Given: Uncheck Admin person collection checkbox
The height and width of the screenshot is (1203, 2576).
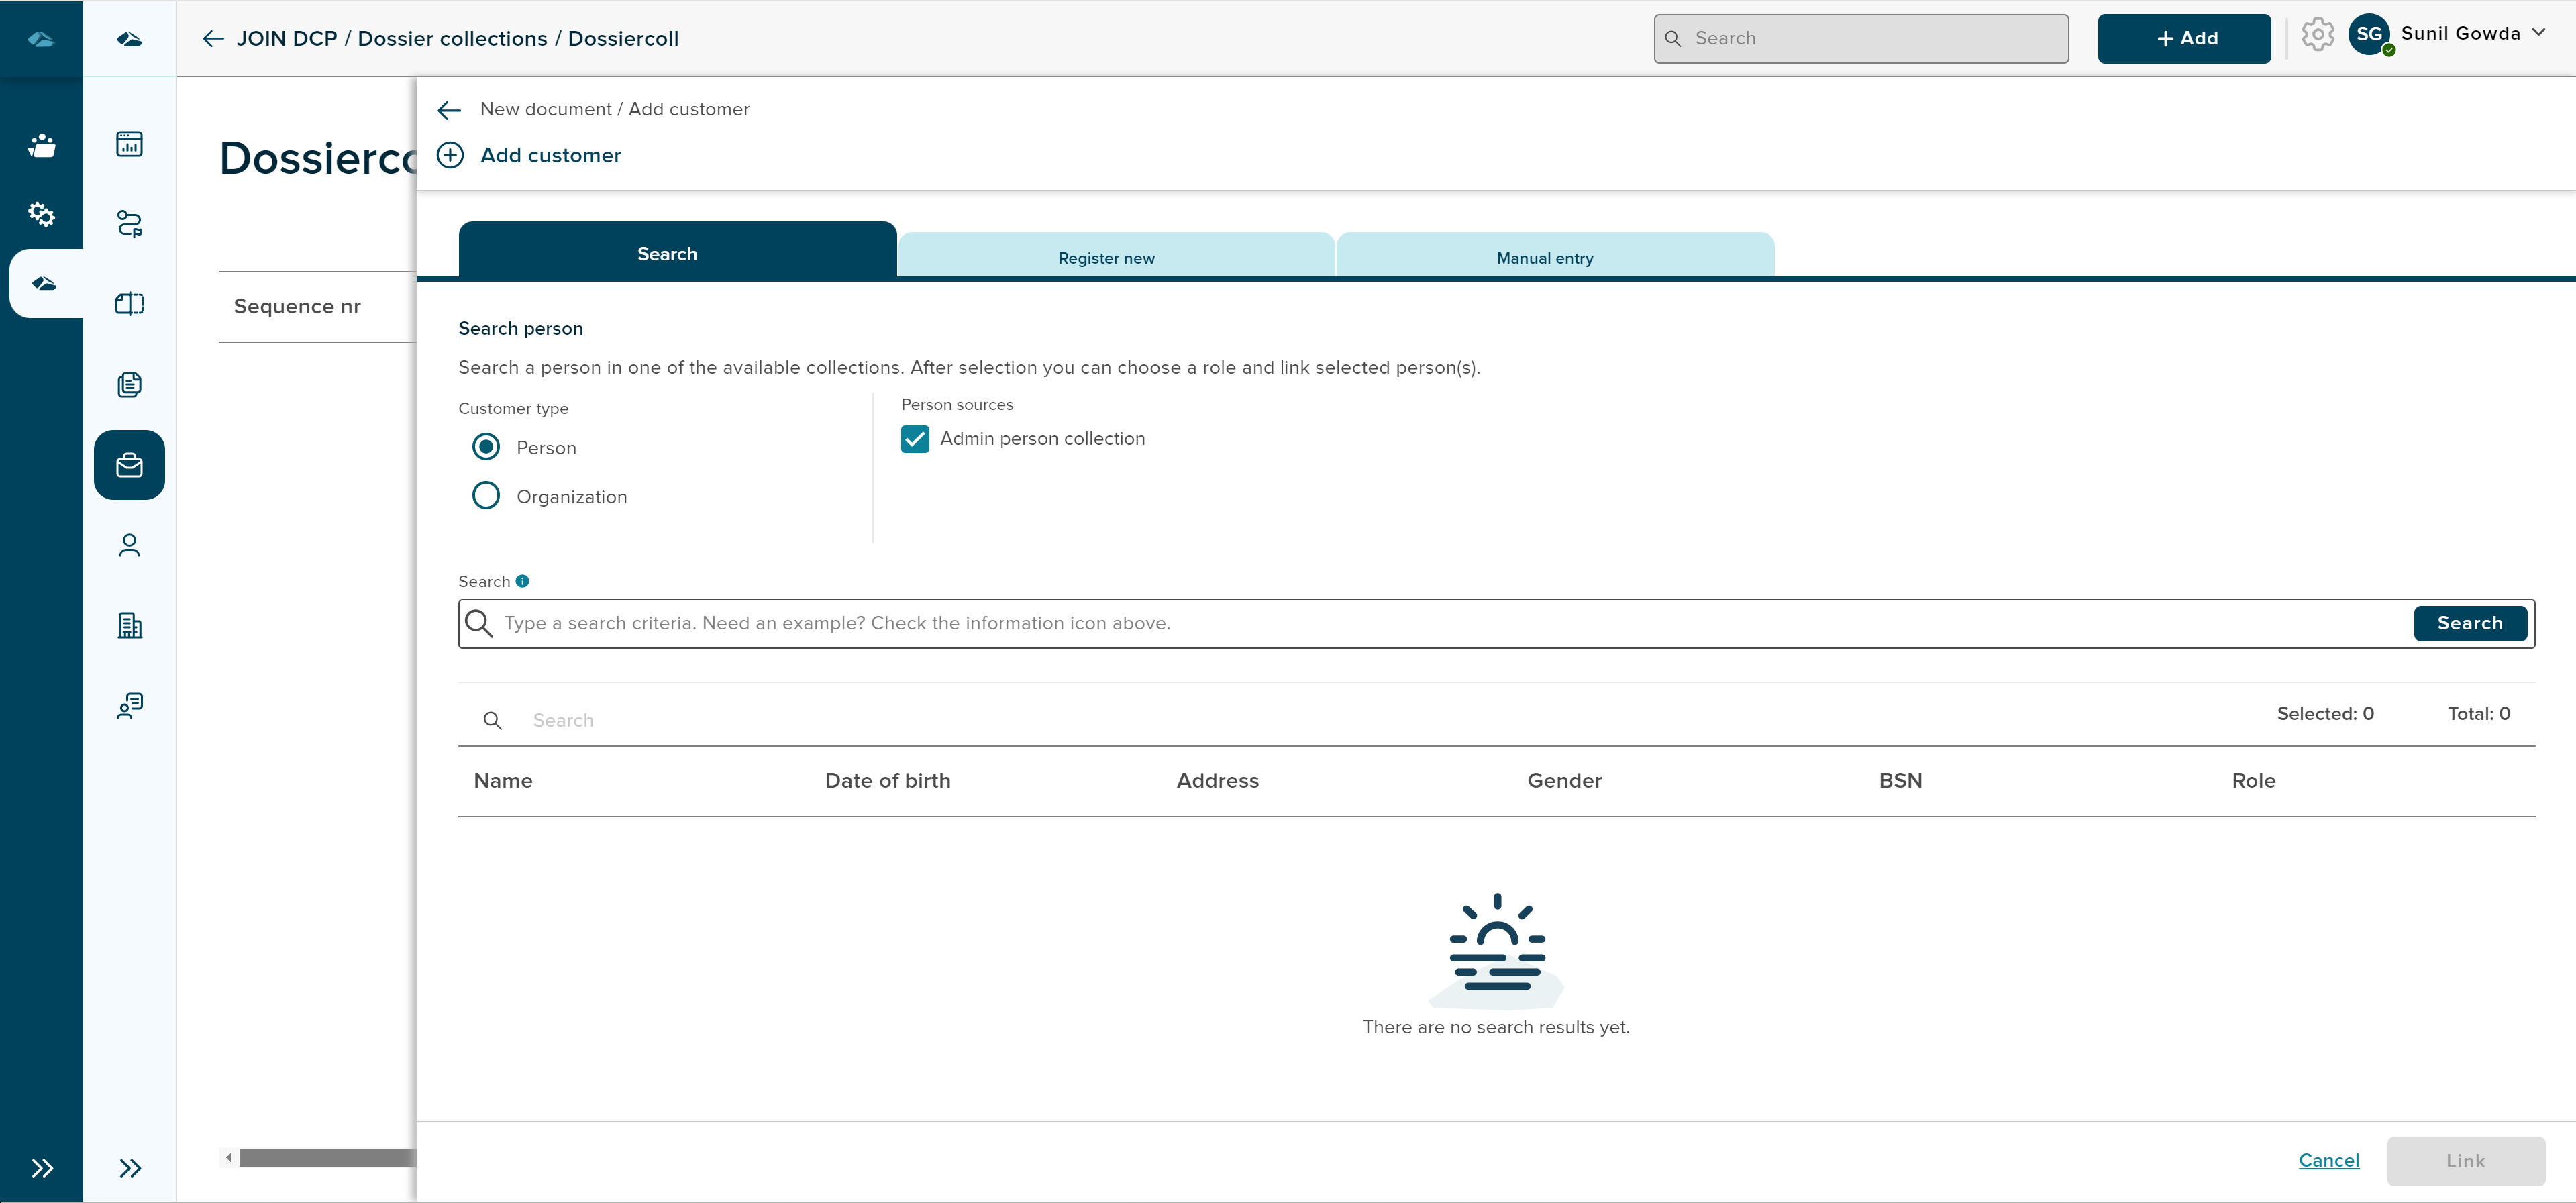Looking at the screenshot, I should (x=914, y=439).
